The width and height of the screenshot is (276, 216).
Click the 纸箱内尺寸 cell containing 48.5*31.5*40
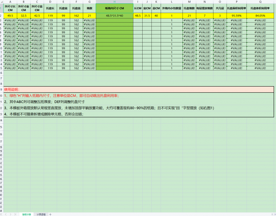(x=114, y=15)
